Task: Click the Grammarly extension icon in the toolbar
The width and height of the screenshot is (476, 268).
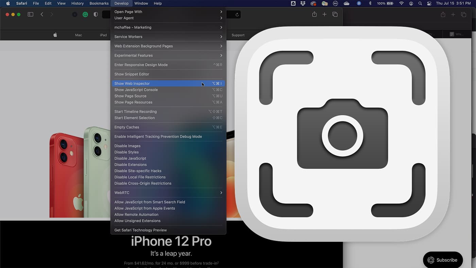Action: 85,14
